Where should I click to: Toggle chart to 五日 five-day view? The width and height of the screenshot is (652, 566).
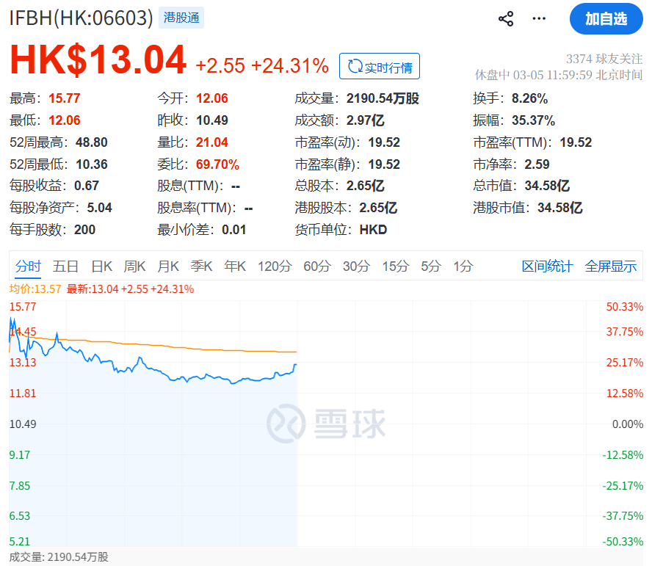click(x=66, y=266)
